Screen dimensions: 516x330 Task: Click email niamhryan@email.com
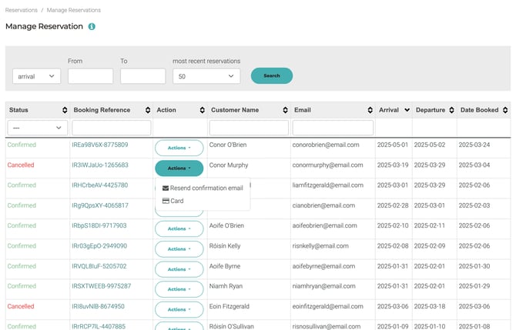pyautogui.click(x=323, y=286)
